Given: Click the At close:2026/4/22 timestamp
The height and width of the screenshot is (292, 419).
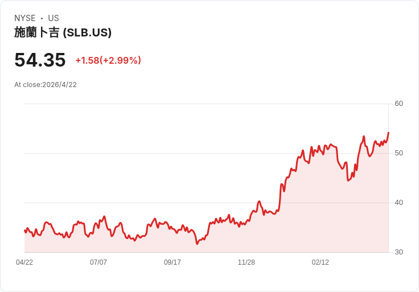Looking at the screenshot, I should (x=46, y=85).
